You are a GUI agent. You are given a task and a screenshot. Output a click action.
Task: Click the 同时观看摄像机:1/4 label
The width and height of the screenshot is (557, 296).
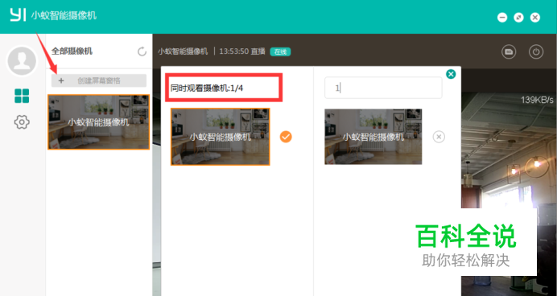pyautogui.click(x=207, y=88)
